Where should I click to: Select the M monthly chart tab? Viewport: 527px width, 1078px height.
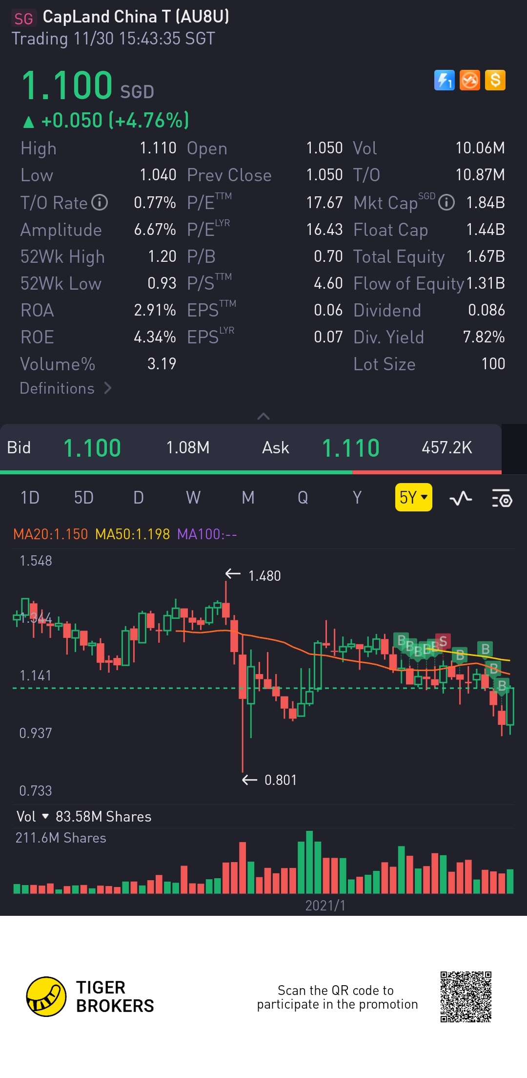[248, 498]
